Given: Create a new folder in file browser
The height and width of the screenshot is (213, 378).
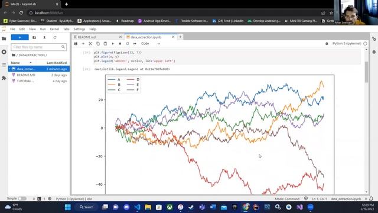Looking at the screenshot, I should (34, 37).
